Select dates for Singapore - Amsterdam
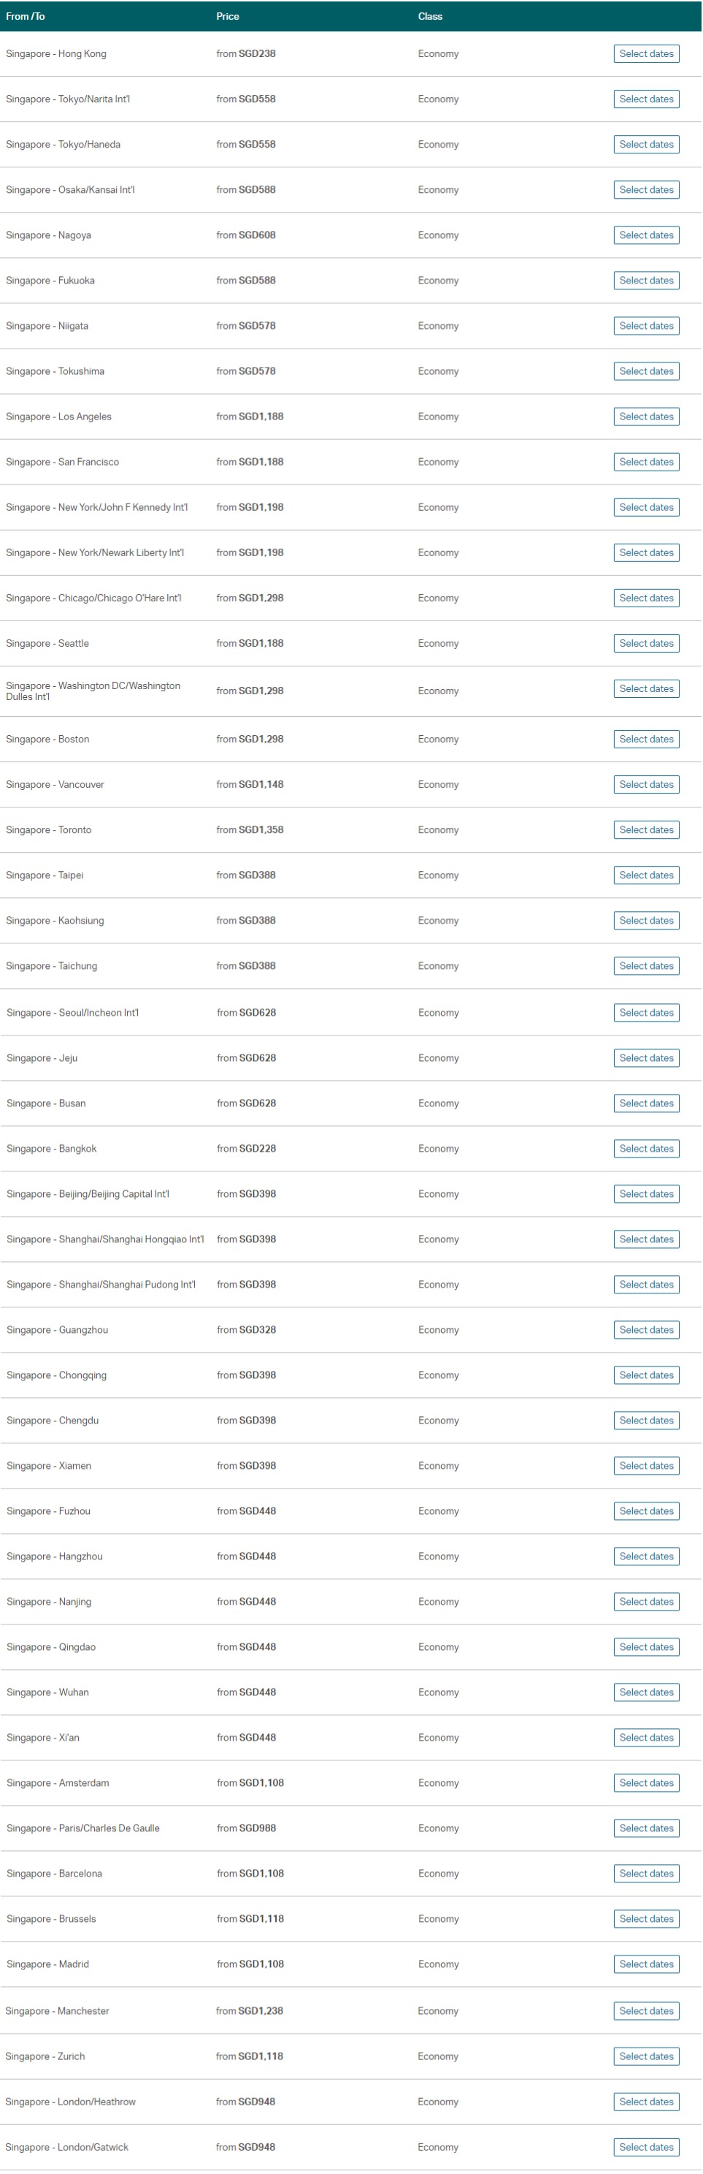The image size is (703, 2174). [645, 1783]
